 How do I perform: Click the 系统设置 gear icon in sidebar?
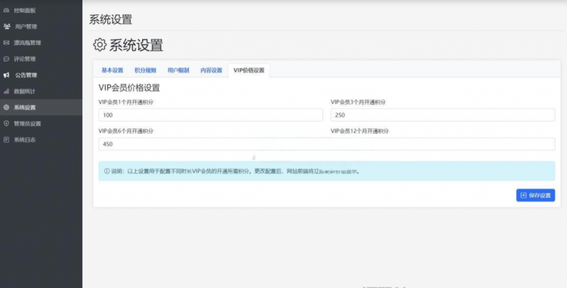pos(6,107)
